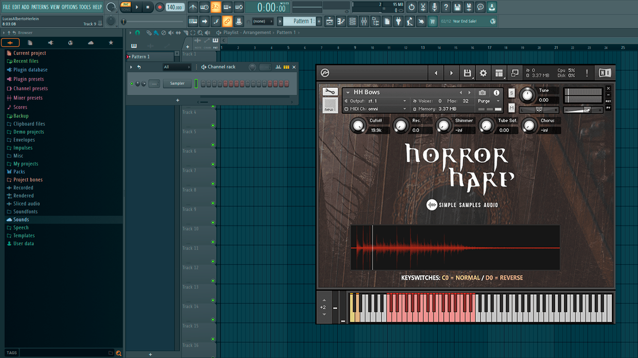Click the Kontakt instrument volume slider
This screenshot has height=358, width=638.
[583, 110]
